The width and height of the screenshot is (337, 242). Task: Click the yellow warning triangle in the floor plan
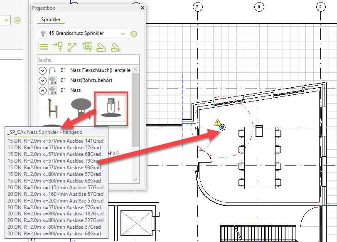pos(217,122)
